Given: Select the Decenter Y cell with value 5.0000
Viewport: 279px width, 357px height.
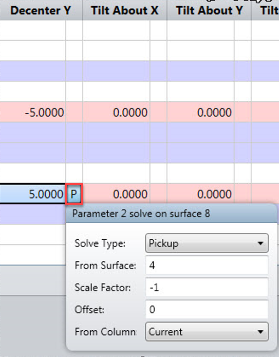Looking at the screenshot, I should click(33, 194).
